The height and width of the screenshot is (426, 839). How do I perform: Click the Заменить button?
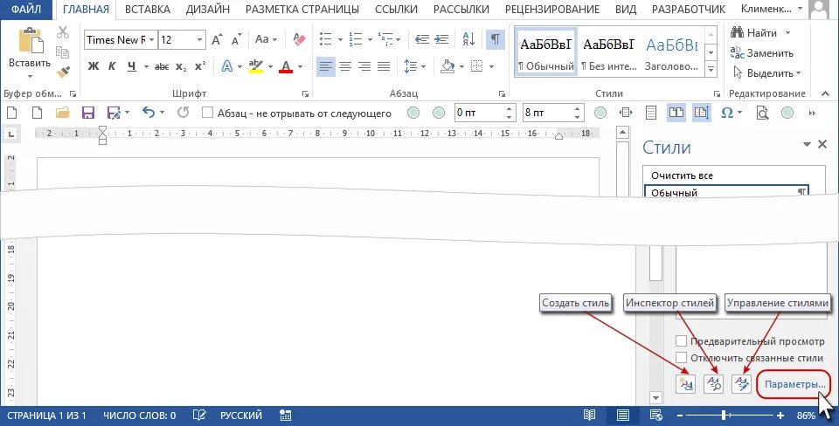762,53
